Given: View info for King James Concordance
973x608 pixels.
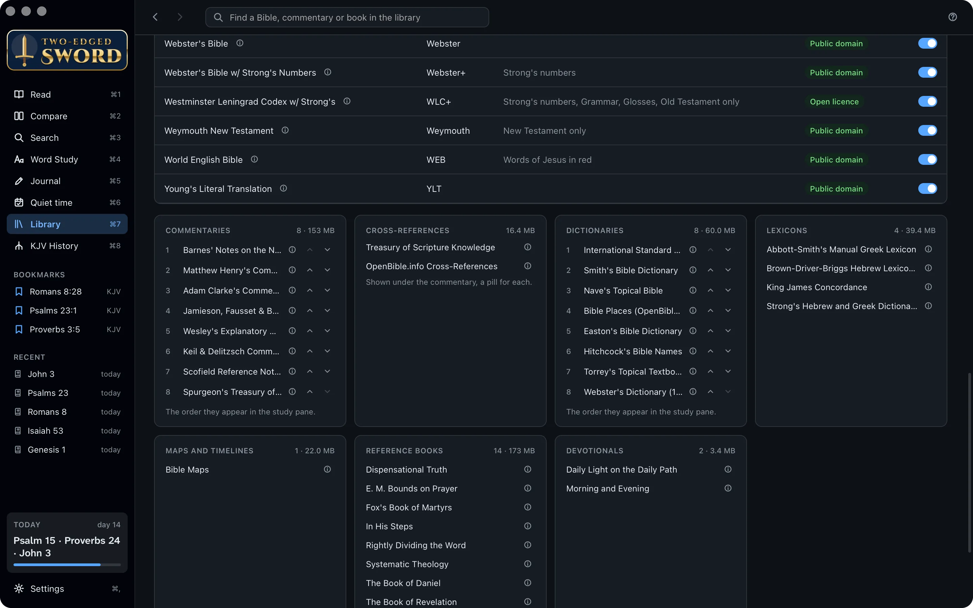Looking at the screenshot, I should pos(928,287).
